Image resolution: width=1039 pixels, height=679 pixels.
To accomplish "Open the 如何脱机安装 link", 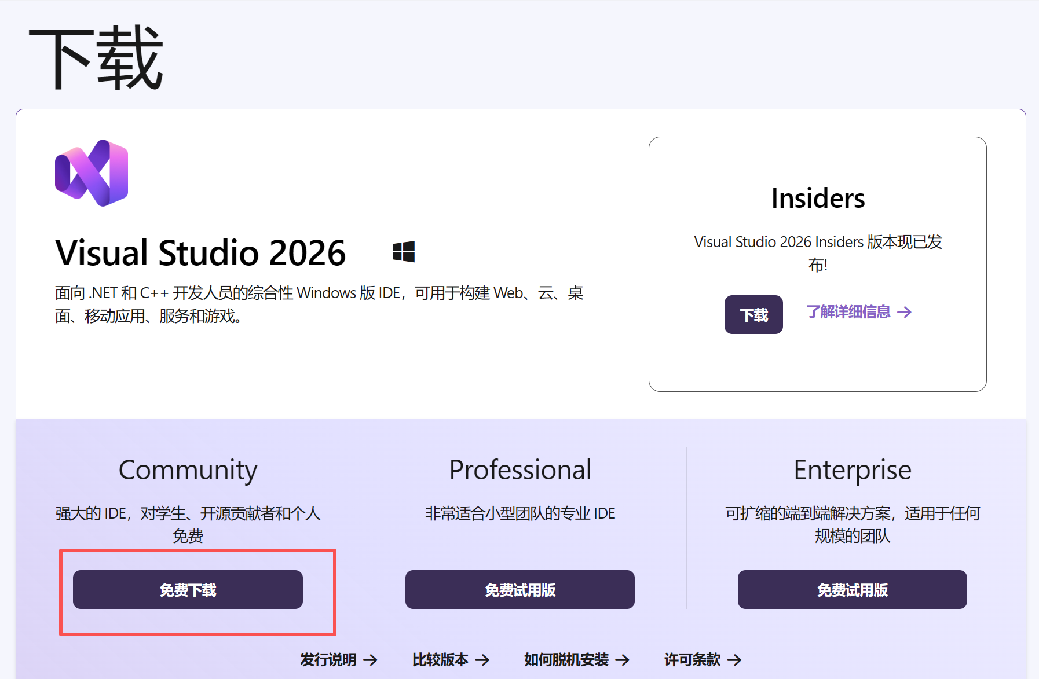I will coord(577,659).
